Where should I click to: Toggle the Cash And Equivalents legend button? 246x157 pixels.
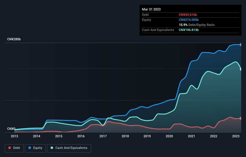[69, 148]
